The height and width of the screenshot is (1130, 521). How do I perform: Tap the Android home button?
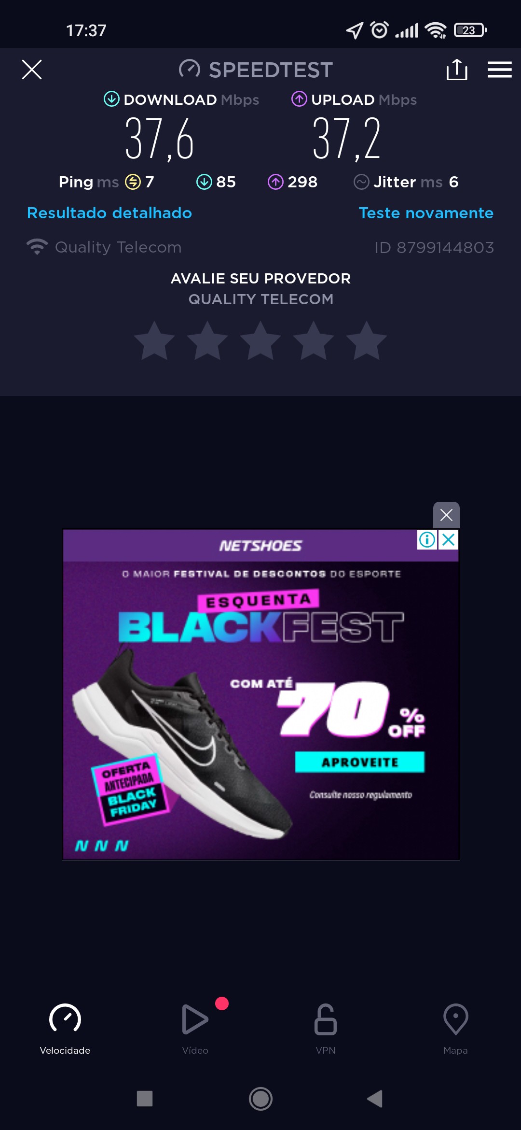[260, 1099]
